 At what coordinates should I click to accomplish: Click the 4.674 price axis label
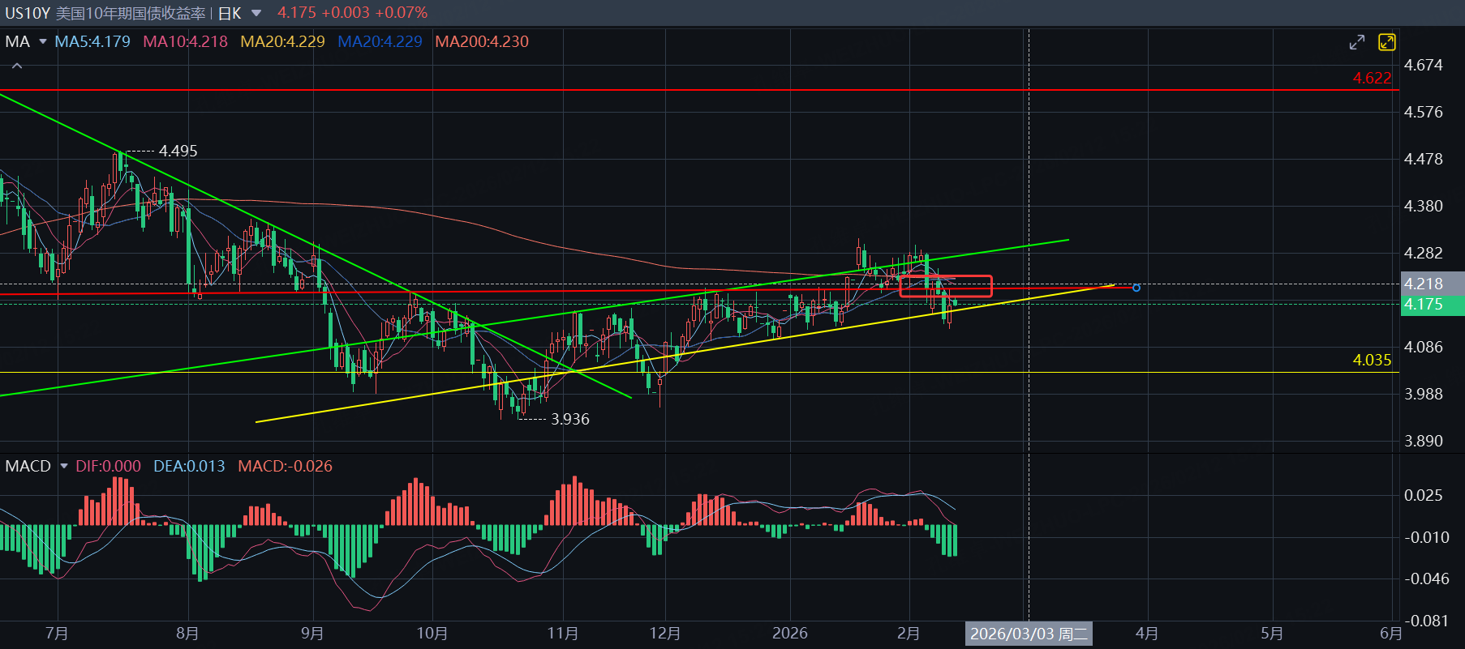point(1424,65)
